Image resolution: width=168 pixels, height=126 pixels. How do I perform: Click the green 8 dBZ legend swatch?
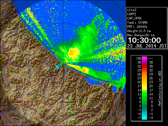coord(144,98)
